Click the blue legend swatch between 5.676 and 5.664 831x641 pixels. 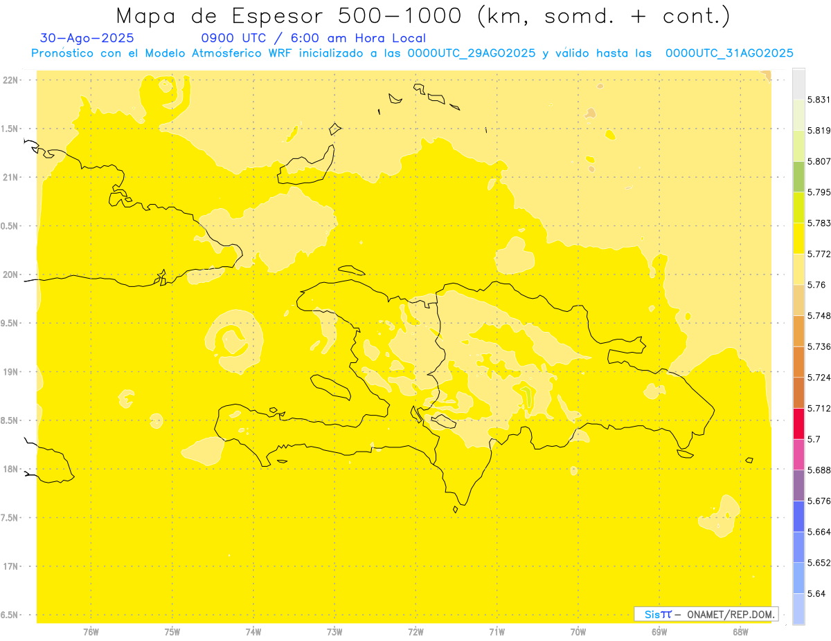(x=798, y=516)
